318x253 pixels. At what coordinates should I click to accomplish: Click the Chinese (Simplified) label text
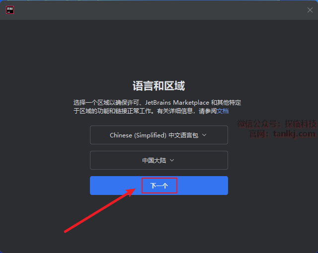[x=138, y=135]
